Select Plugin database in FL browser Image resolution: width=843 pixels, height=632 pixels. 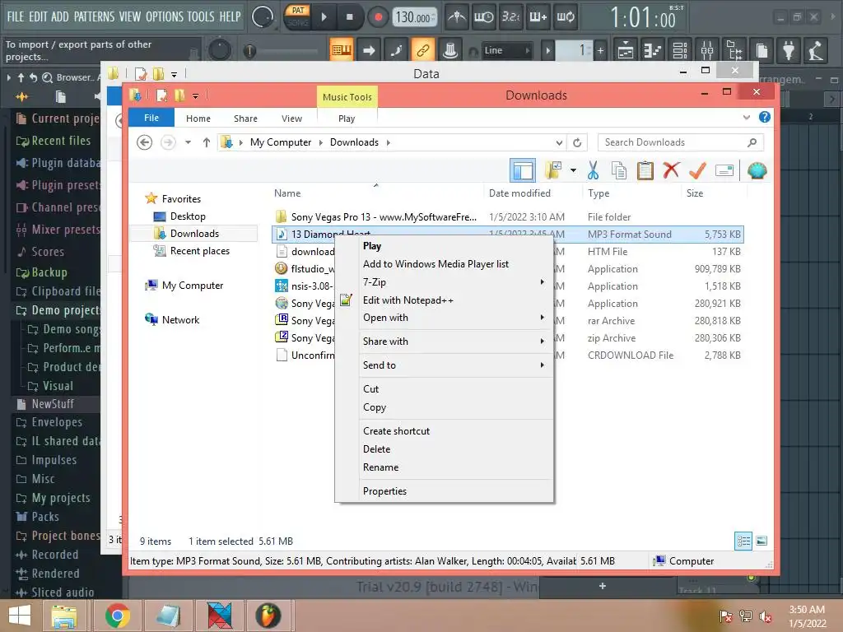click(x=58, y=163)
